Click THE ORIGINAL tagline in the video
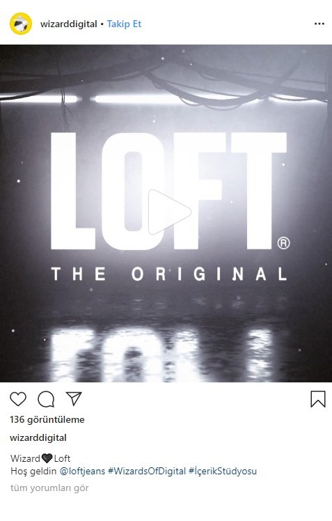Image resolution: width=332 pixels, height=521 pixels. (x=169, y=274)
